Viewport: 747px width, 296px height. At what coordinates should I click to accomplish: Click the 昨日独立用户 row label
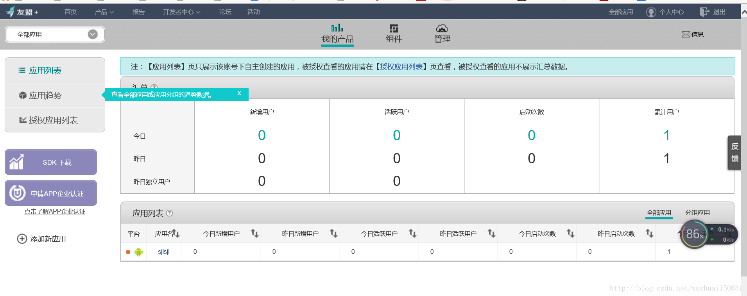click(x=152, y=182)
